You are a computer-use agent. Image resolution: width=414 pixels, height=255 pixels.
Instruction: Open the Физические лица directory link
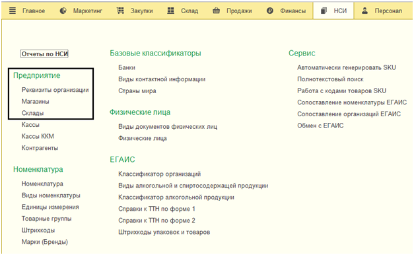(143, 139)
